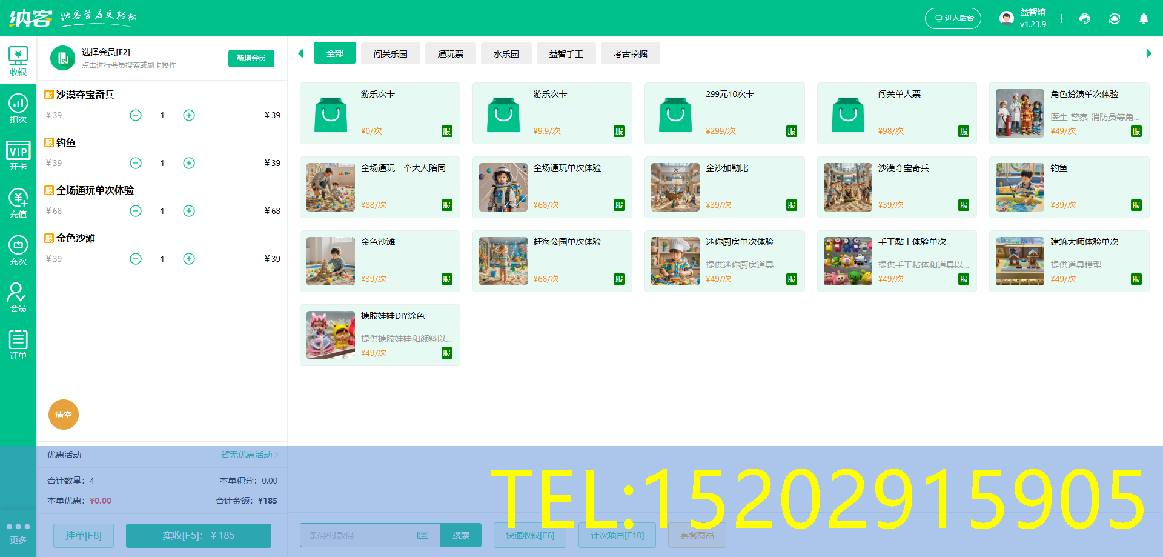Expand the 暂无优惠活动 promotions section
Viewport: 1163px width, 557px height.
coord(248,455)
